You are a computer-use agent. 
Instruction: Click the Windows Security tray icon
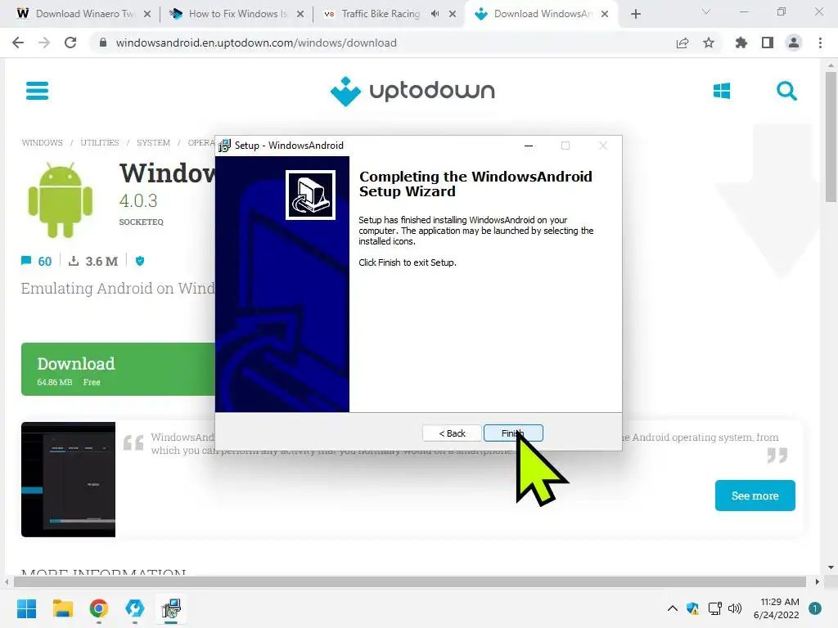[693, 608]
